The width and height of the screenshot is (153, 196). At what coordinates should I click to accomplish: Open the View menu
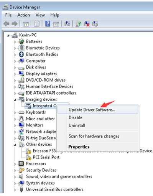click(40, 15)
